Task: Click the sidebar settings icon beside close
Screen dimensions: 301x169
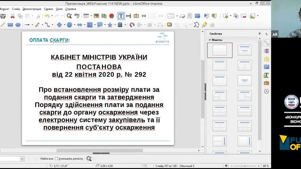Action: tap(267, 34)
